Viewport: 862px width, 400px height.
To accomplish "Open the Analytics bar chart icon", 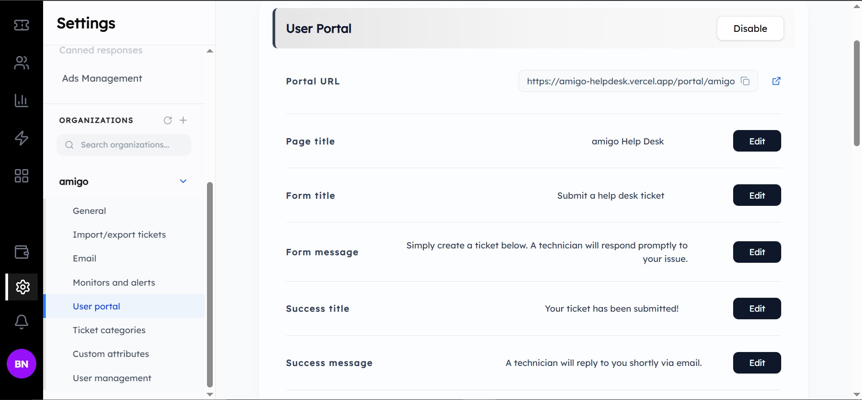I will (x=21, y=100).
